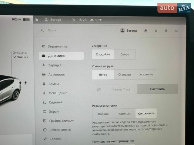Set stopping mode to Катиться

[125, 114]
